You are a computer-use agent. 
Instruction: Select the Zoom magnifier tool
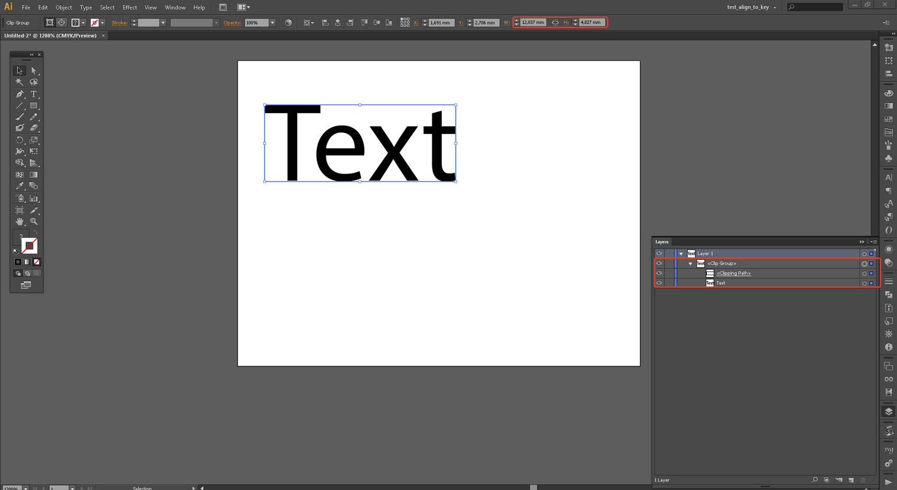point(33,221)
